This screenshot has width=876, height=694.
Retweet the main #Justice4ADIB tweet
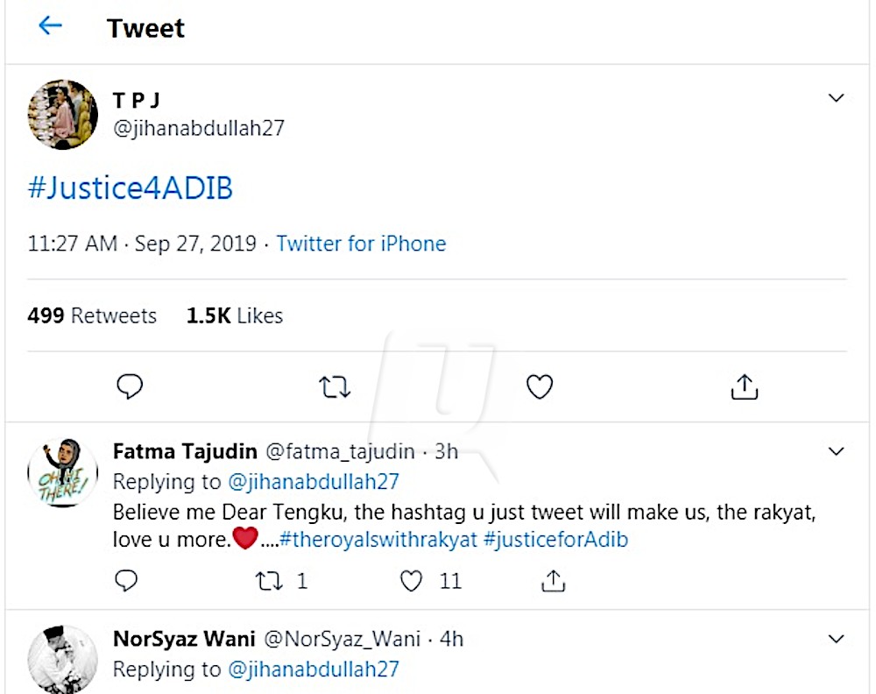tap(335, 386)
